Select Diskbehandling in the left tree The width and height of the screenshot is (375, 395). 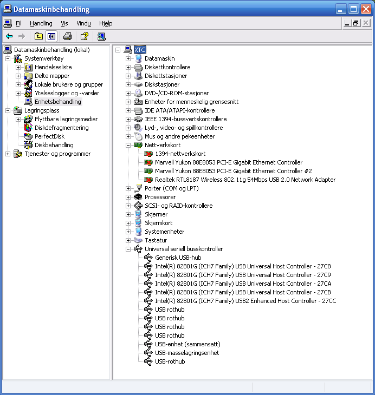coord(54,145)
